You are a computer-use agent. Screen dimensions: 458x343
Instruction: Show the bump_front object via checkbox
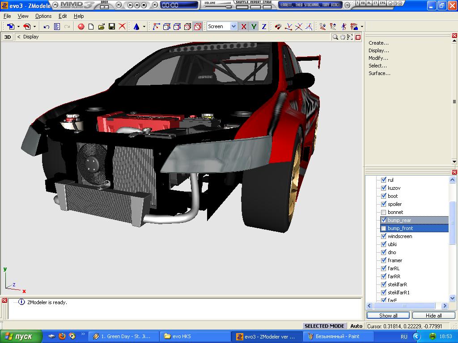383,228
